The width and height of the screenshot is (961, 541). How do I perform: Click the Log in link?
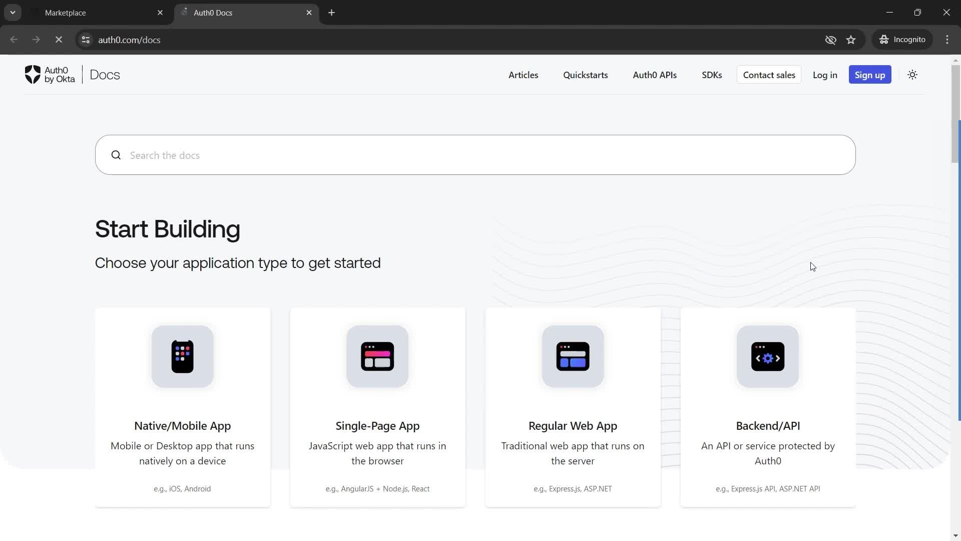pyautogui.click(x=824, y=75)
